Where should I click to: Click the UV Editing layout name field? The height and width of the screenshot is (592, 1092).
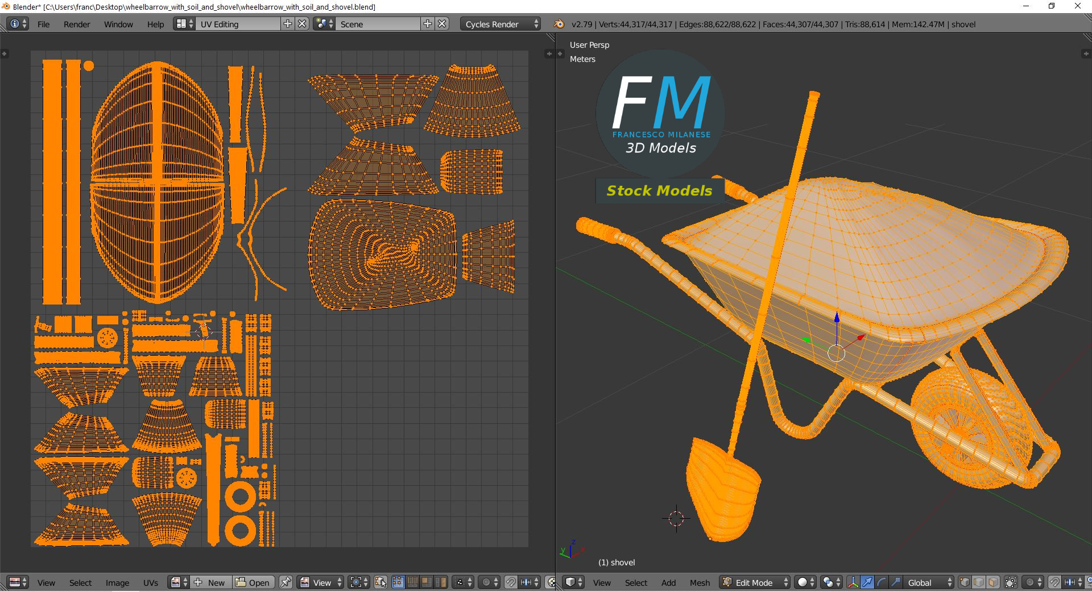click(x=238, y=24)
